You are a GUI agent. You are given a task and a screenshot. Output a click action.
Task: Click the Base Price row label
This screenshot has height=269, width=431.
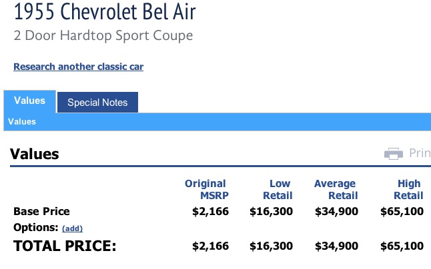41,212
